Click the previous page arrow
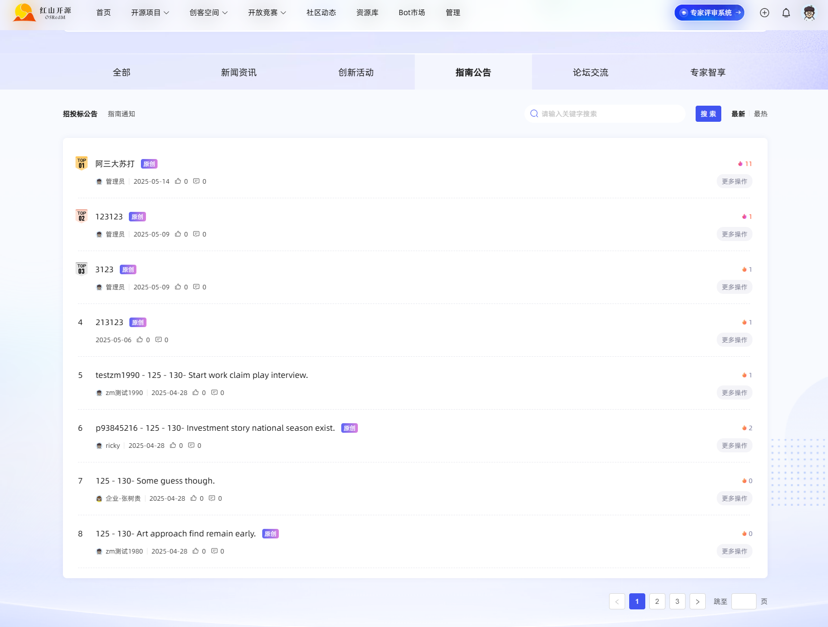 (617, 601)
